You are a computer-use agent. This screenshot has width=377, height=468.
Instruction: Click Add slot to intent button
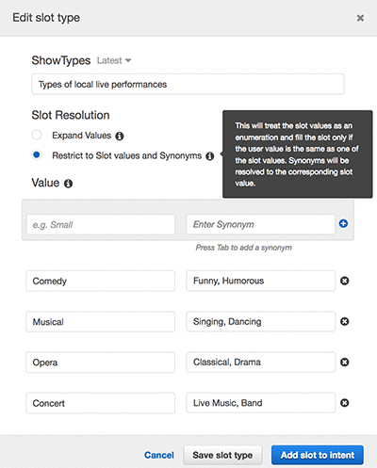(318, 455)
